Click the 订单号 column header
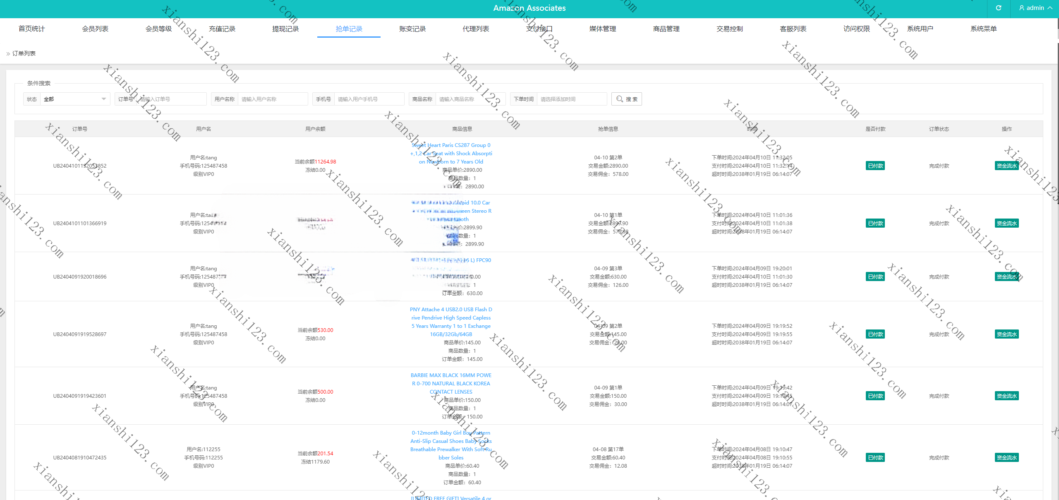 (80, 129)
